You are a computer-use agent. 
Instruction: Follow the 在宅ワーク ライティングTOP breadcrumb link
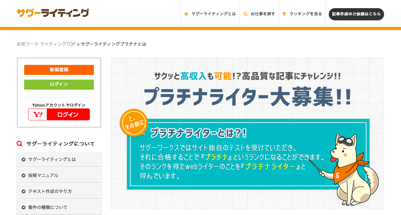[46, 44]
